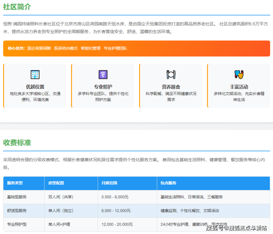Click the 丰富活动 card heading

[x=239, y=87]
